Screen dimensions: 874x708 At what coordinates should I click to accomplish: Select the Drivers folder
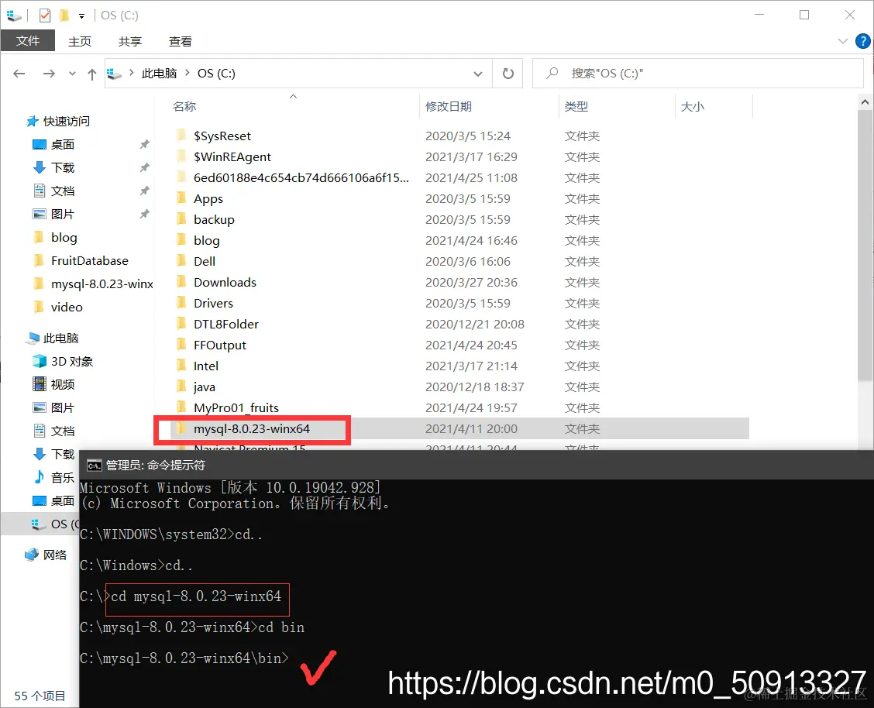(x=213, y=303)
